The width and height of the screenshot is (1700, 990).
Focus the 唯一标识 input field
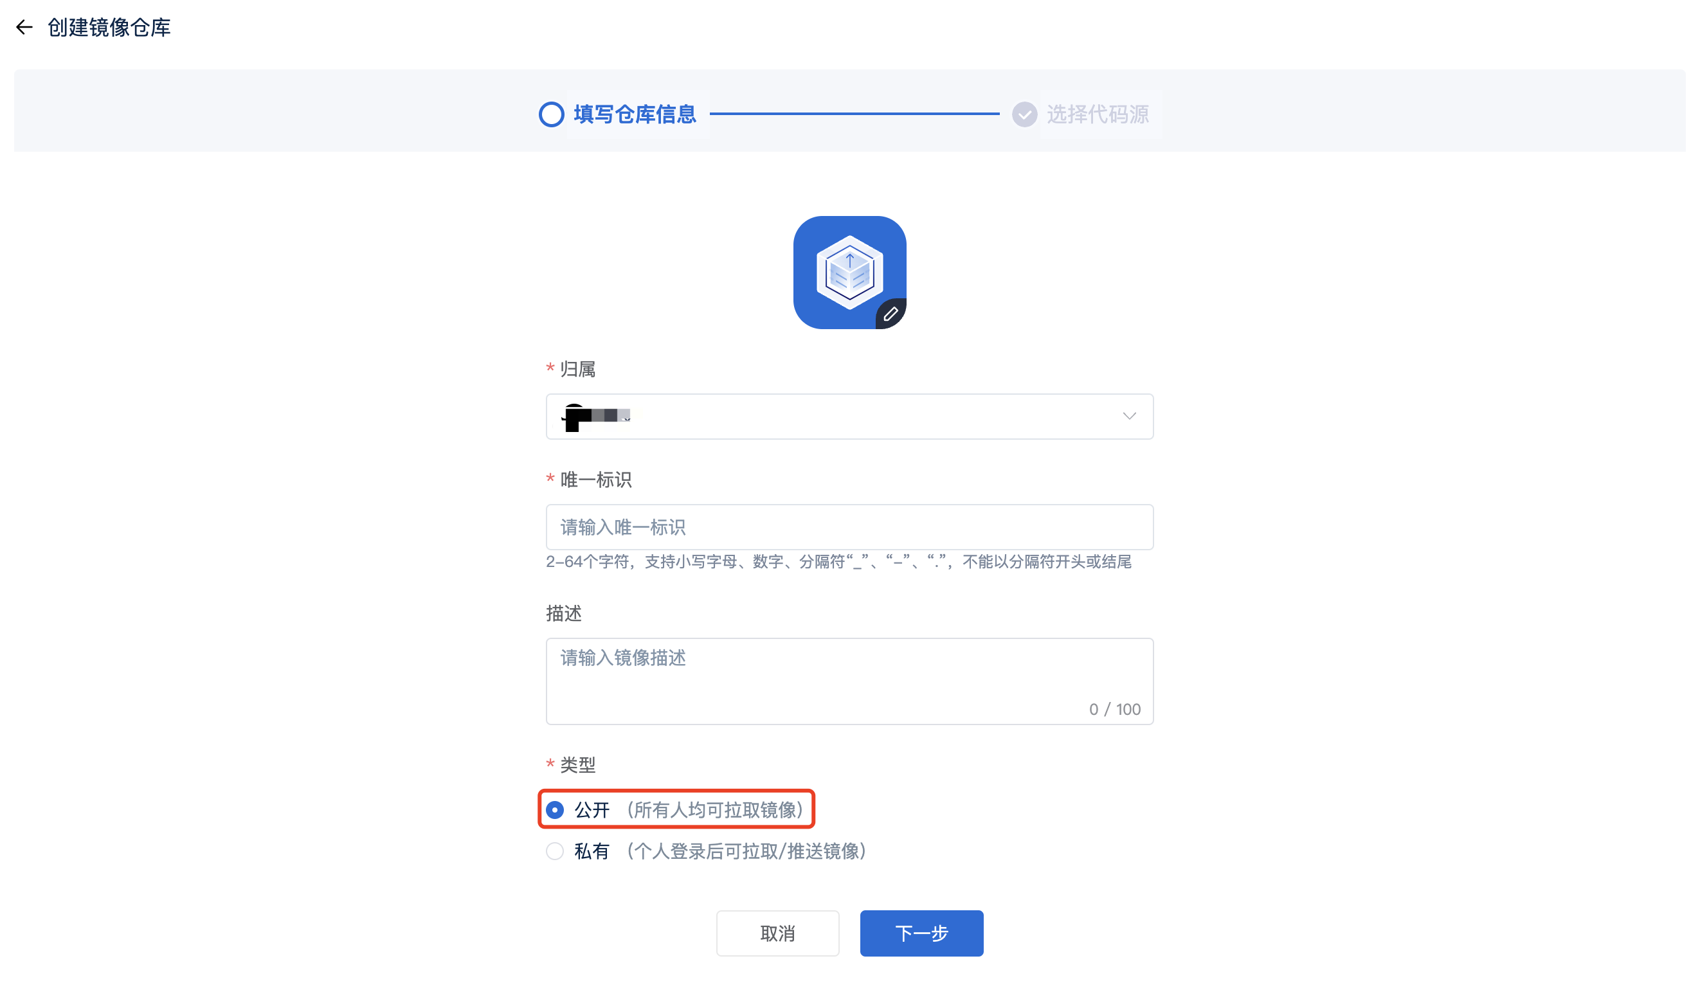[849, 526]
